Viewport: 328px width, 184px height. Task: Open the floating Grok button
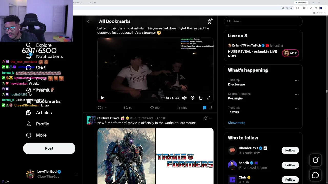[315, 160]
